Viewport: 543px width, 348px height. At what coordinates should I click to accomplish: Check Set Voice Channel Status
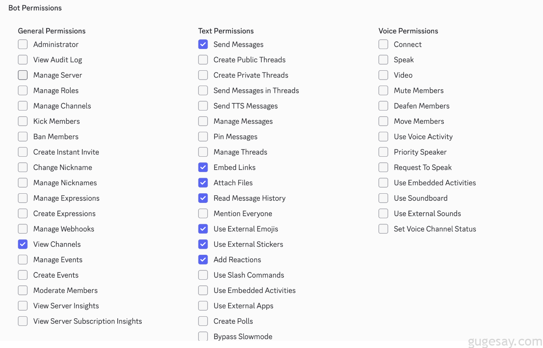(384, 229)
